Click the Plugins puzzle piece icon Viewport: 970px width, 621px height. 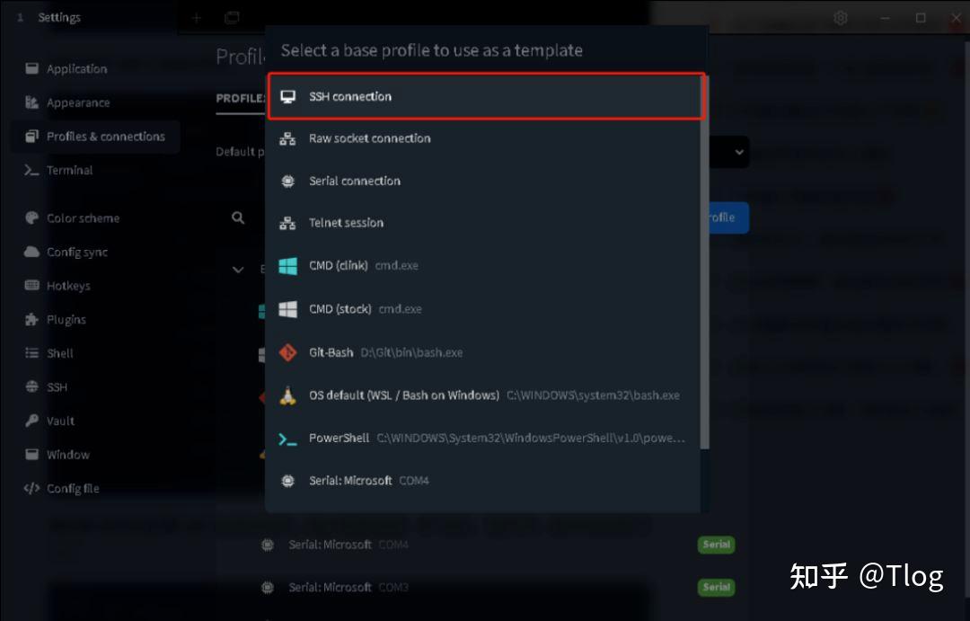coord(31,319)
